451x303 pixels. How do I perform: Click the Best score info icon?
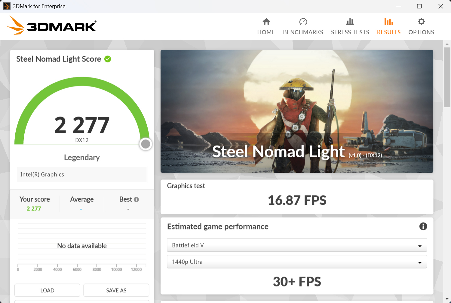click(x=137, y=199)
